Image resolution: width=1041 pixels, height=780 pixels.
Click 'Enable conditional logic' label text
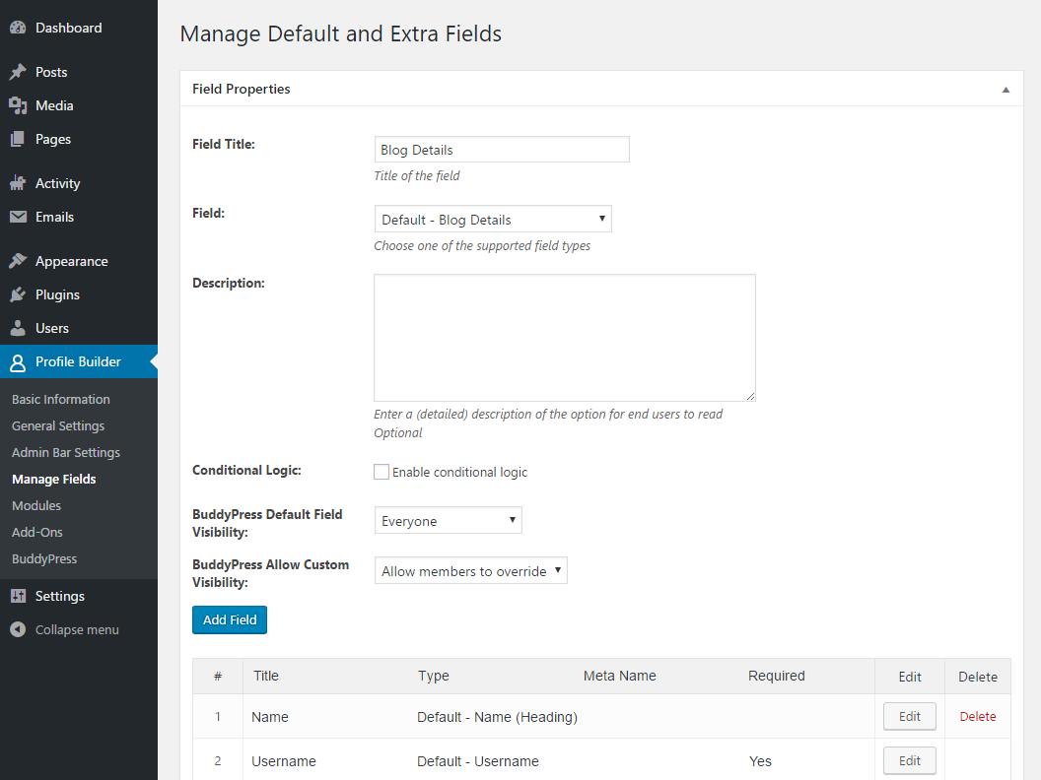click(459, 473)
